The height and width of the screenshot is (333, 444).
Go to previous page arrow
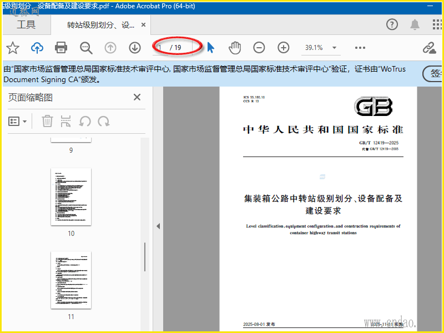pos(110,48)
